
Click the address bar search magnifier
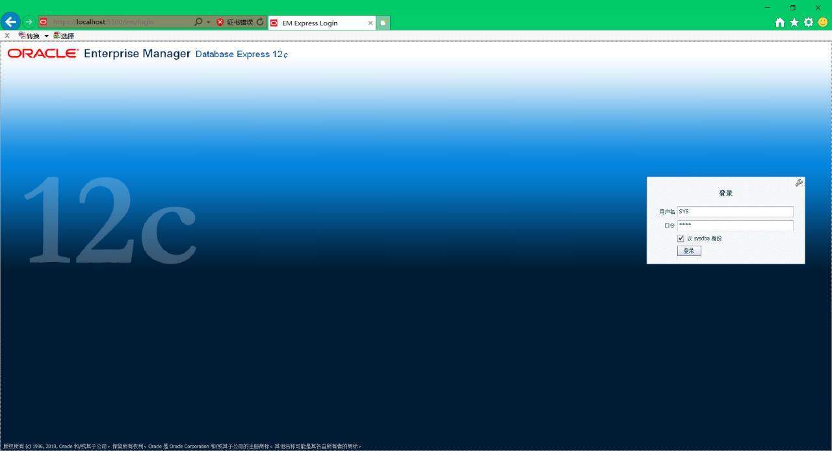pos(199,22)
